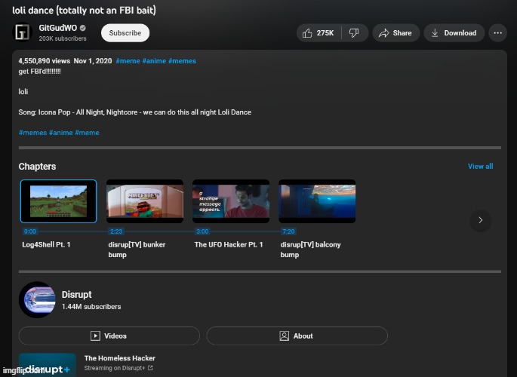Viewport: 517px width, 377px height.
Task: Click The Homeless Hacker title link
Action: click(x=120, y=358)
